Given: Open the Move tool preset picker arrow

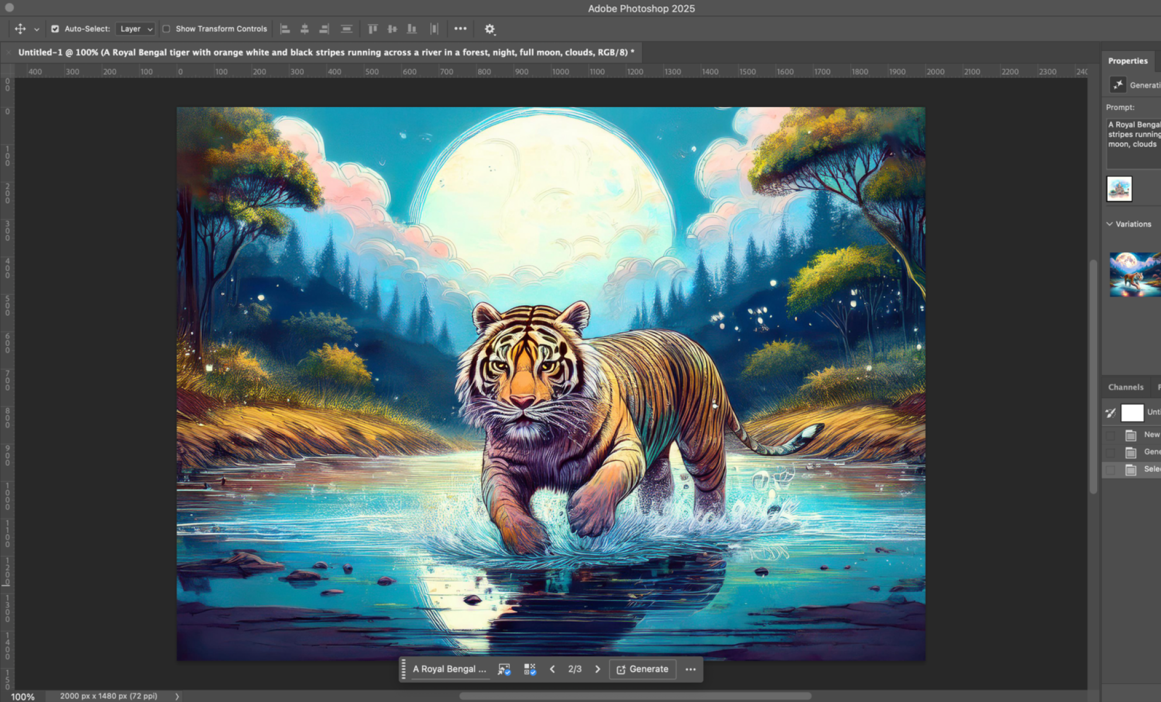Looking at the screenshot, I should (x=36, y=29).
